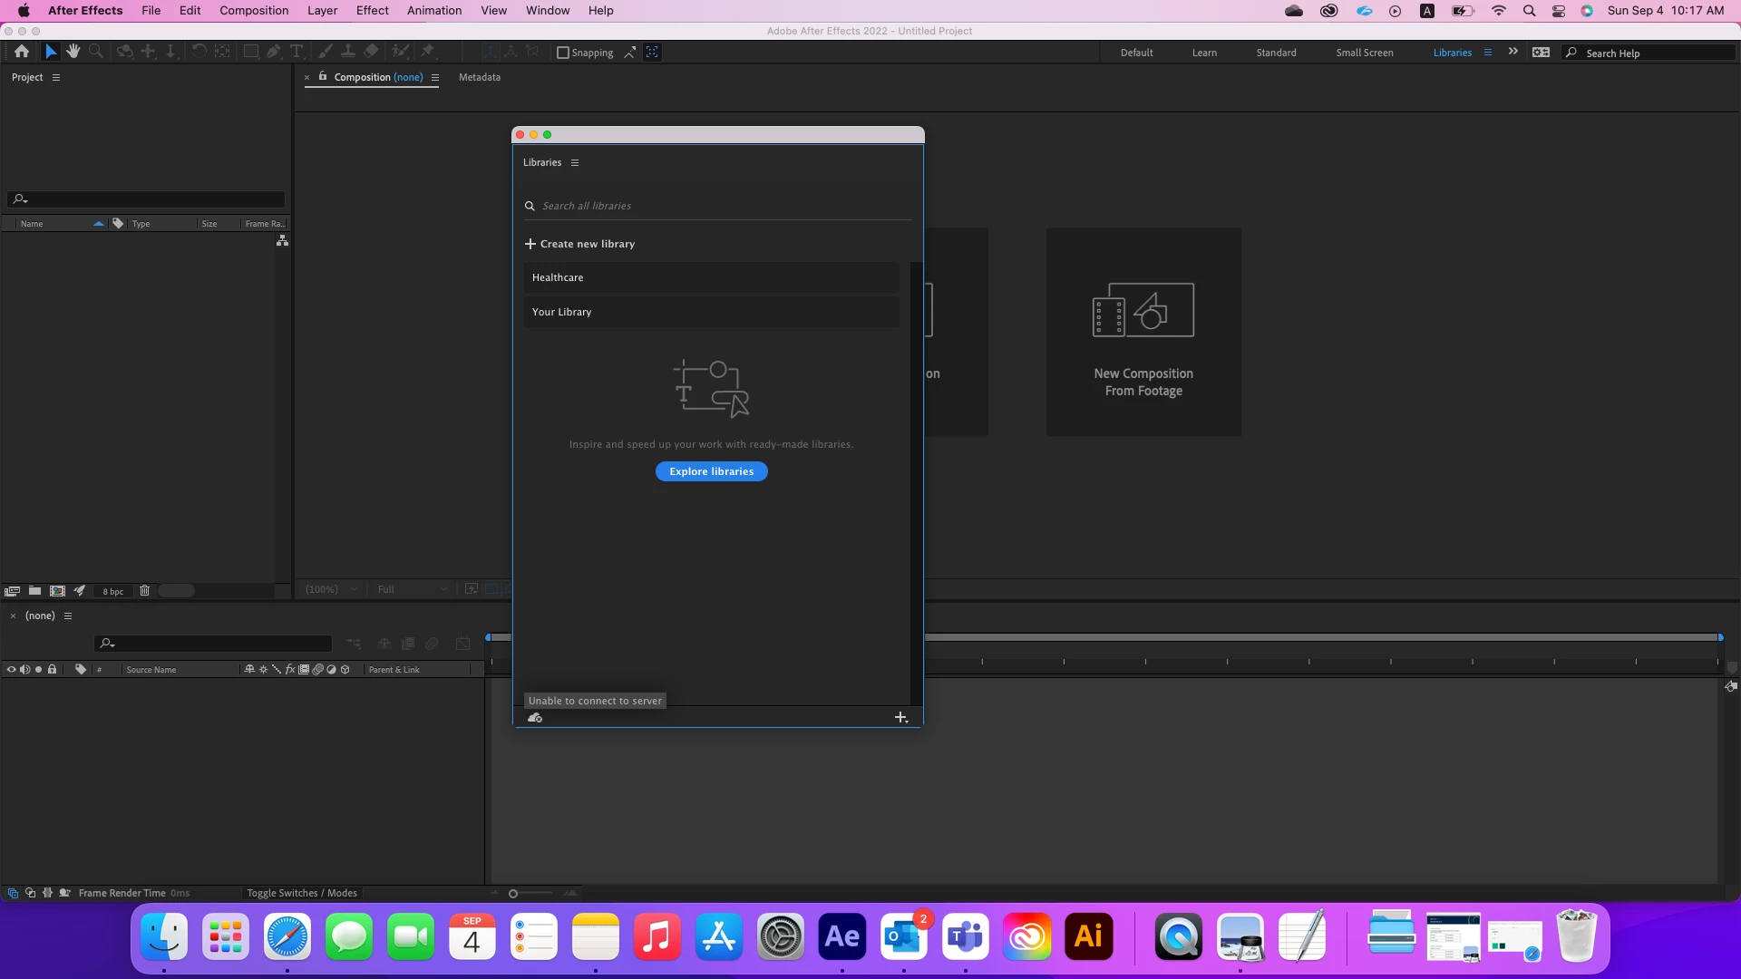Screen dimensions: 1741x979
Task: Click the trash icon in the Project panel
Action: tap(144, 591)
